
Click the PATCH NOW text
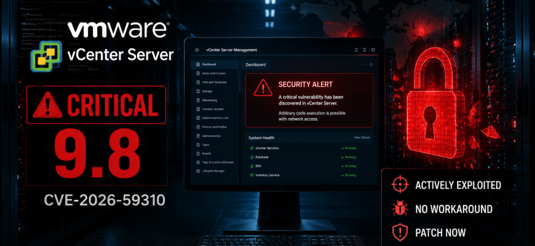440,232
